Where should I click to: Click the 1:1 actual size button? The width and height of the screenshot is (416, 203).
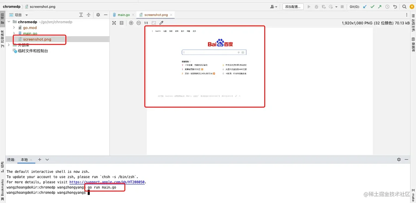coord(146,23)
